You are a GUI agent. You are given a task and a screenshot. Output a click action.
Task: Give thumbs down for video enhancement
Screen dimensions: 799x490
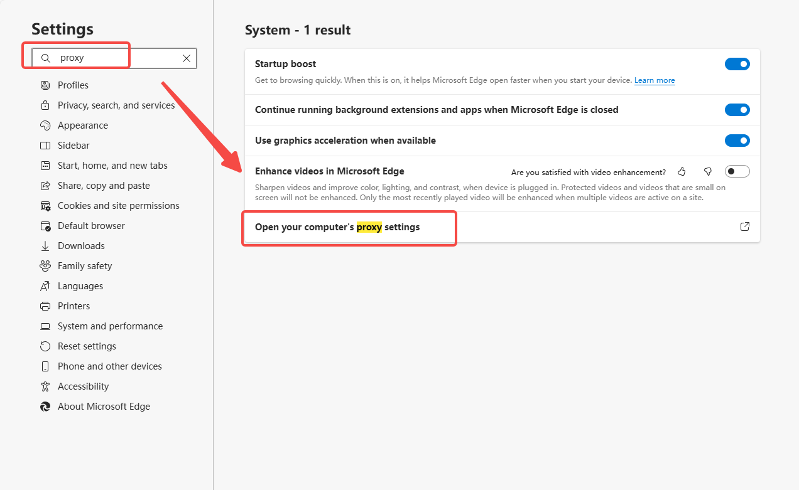coord(708,171)
